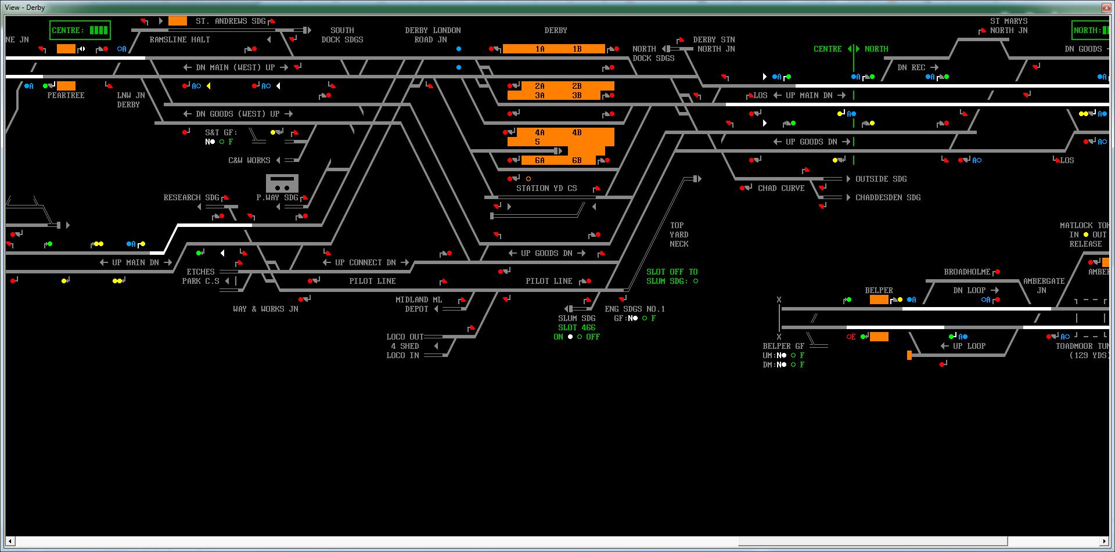Screen dimensions: 1115x552
Task: Click the blue auto A button left of RAMSLINE HALT
Action: coord(121,49)
